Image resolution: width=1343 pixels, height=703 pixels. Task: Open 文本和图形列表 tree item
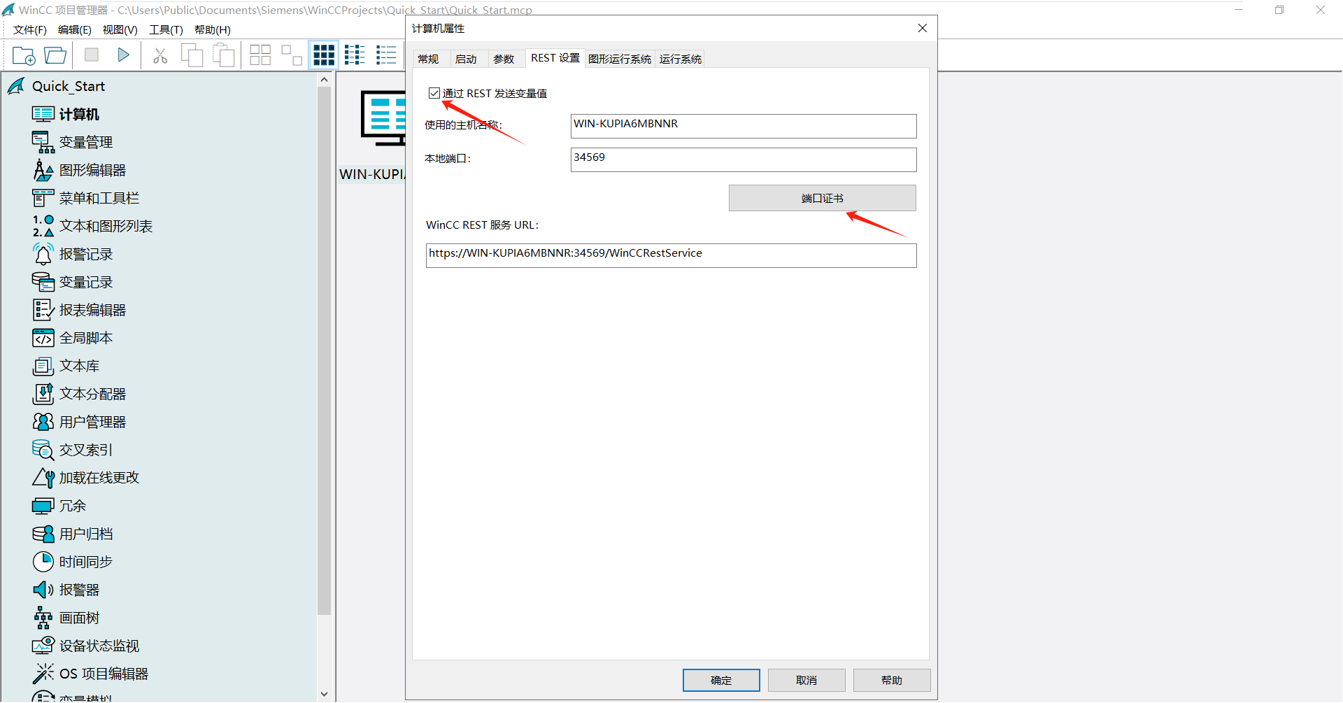click(92, 226)
